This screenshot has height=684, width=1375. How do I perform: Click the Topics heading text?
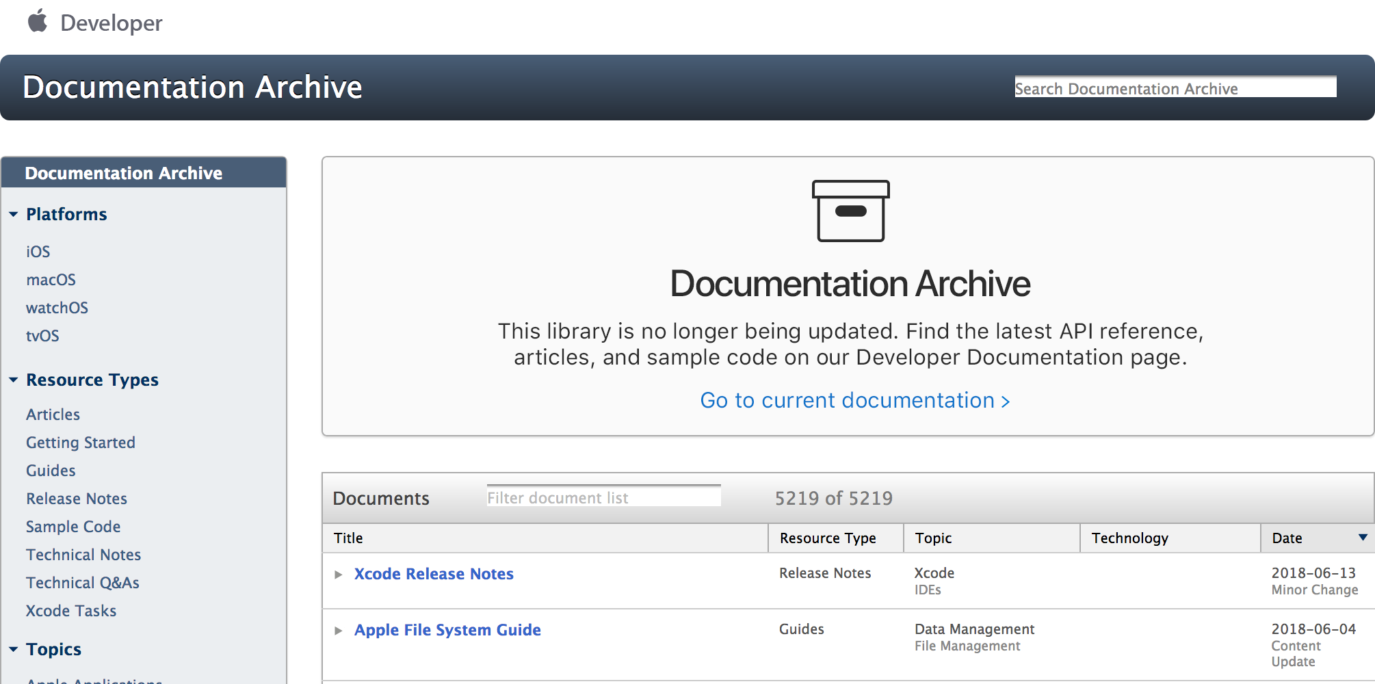pyautogui.click(x=53, y=649)
